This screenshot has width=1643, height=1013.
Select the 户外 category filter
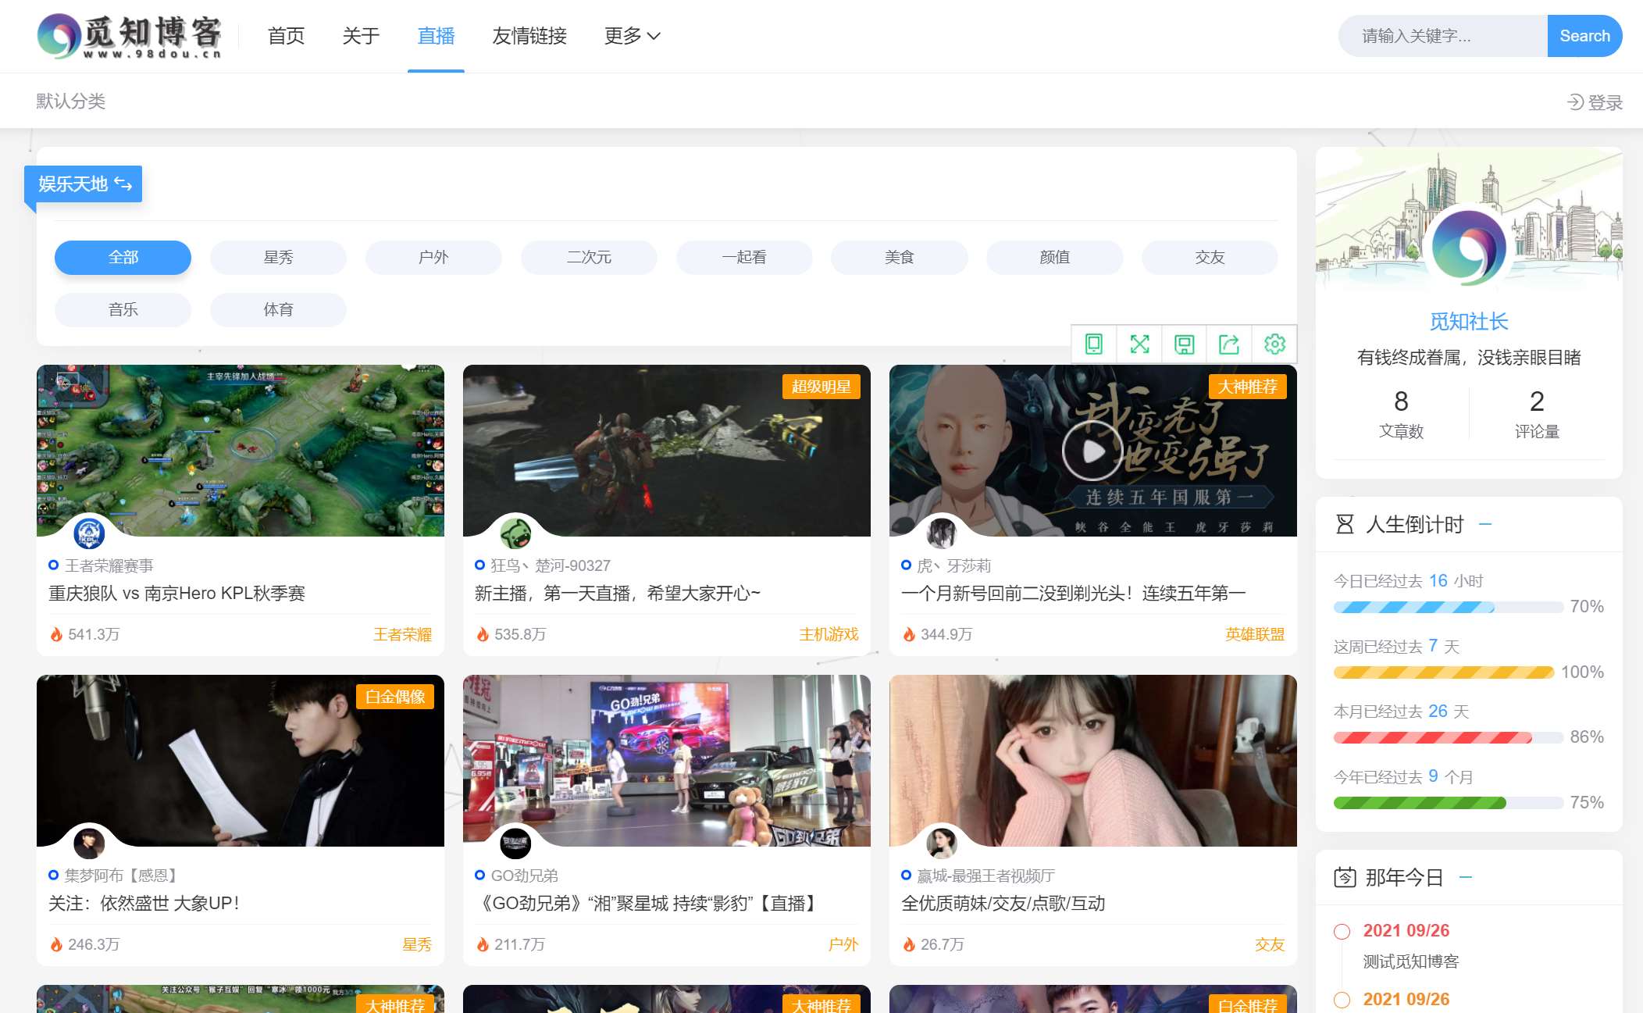433,258
